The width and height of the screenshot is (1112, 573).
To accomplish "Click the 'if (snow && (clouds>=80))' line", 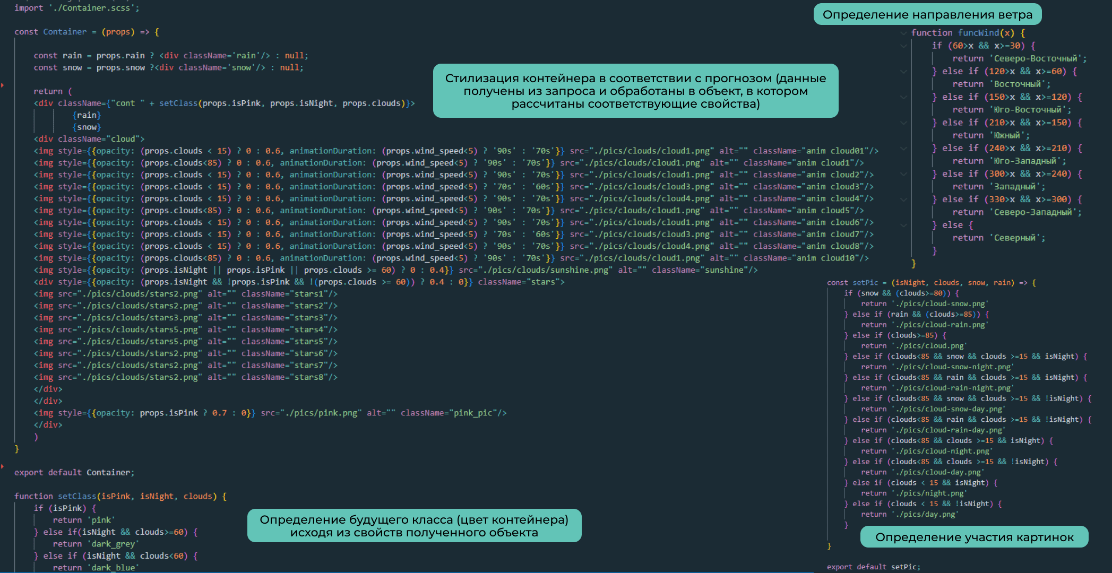I will pyautogui.click(x=902, y=293).
